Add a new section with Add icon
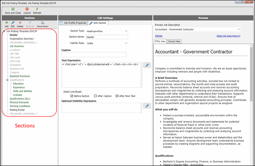 pos(7,23)
